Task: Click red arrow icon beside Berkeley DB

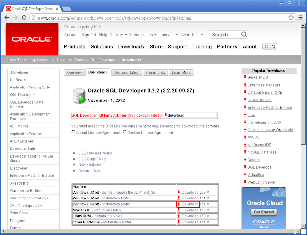Action: [x=245, y=77]
